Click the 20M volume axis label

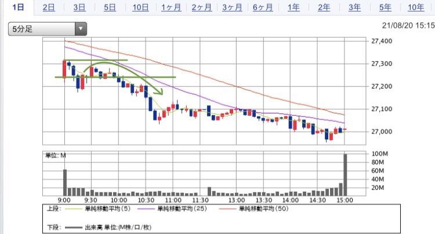(378, 188)
